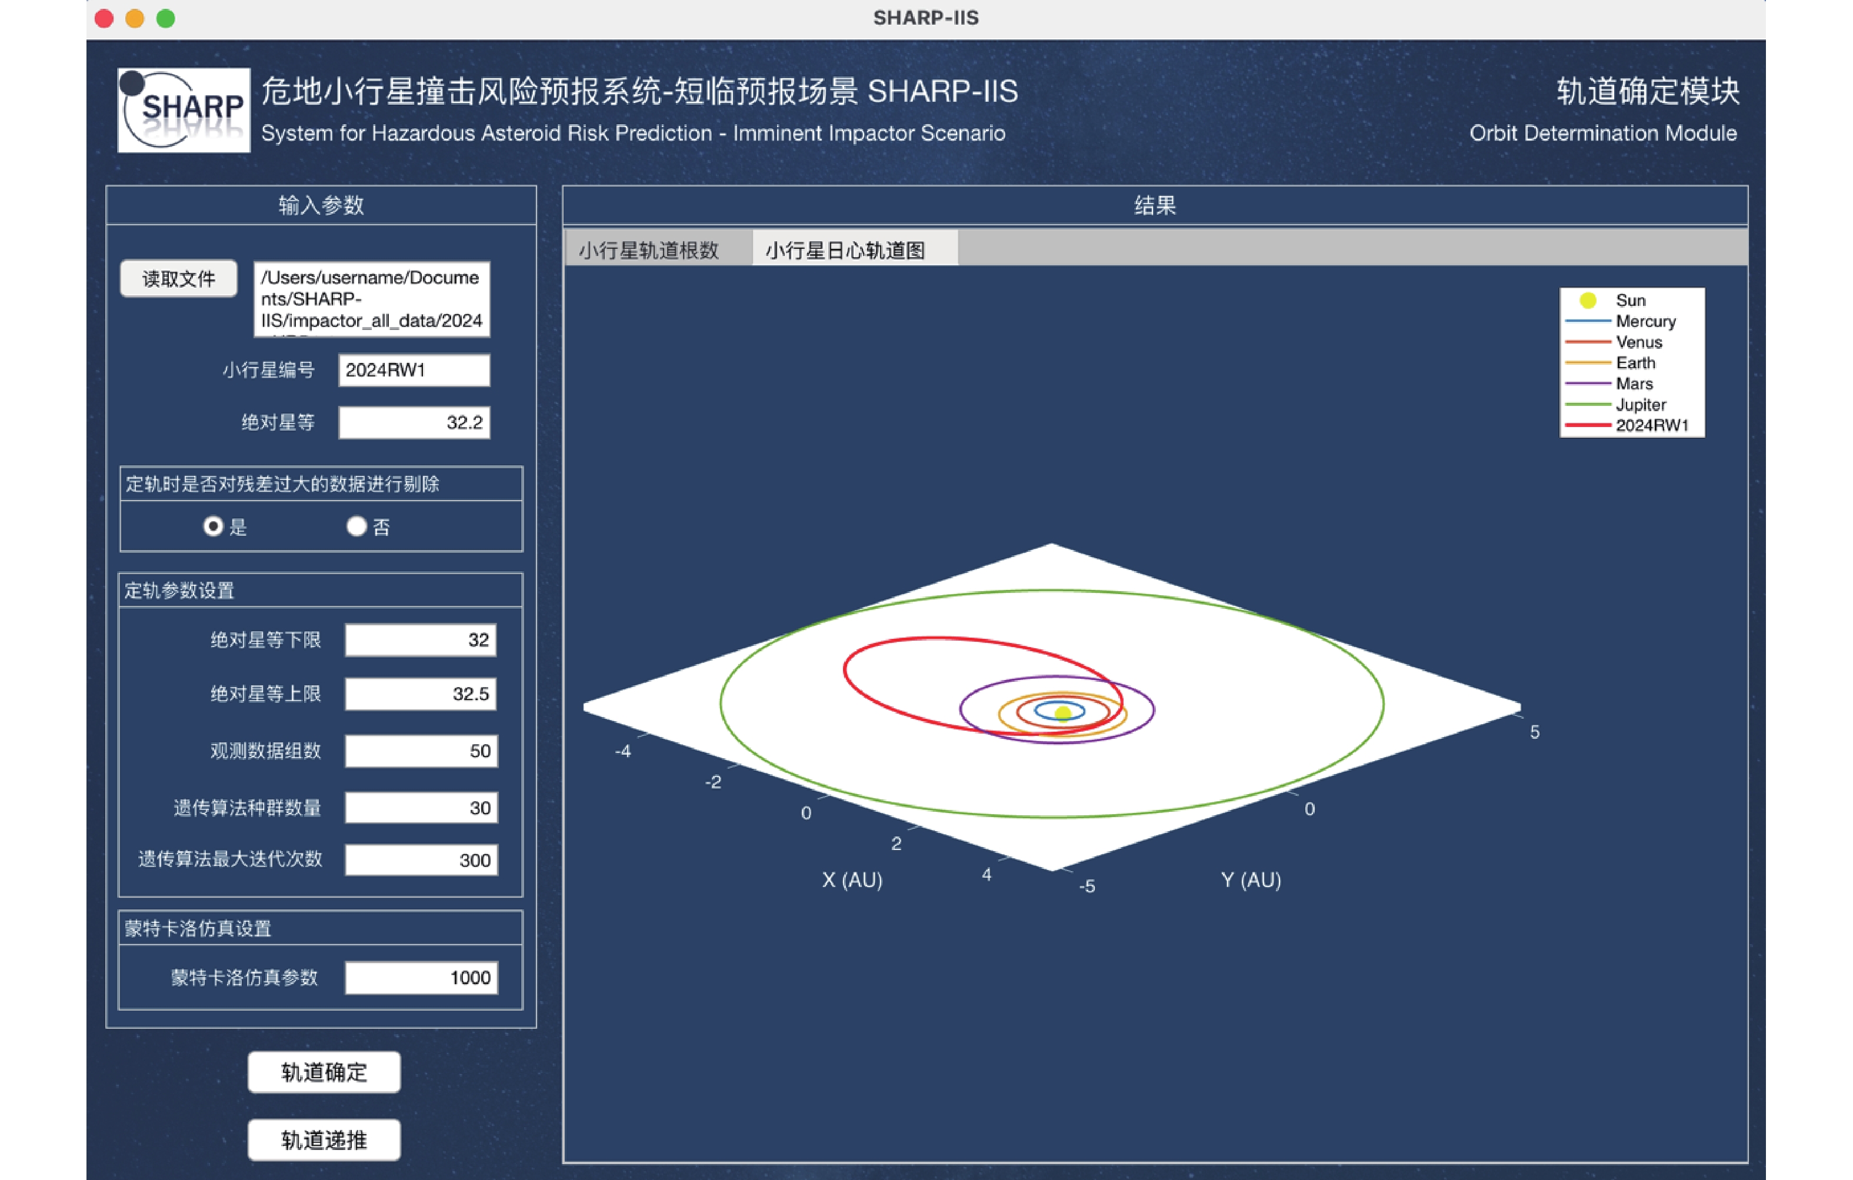This screenshot has height=1180, width=1853.
Task: Click the 蒙特卡洛仿真设置 group heading
Action: (198, 928)
